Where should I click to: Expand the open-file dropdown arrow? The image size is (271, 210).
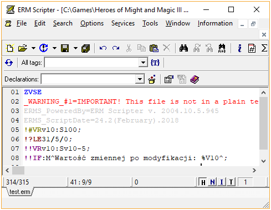[x=33, y=48]
